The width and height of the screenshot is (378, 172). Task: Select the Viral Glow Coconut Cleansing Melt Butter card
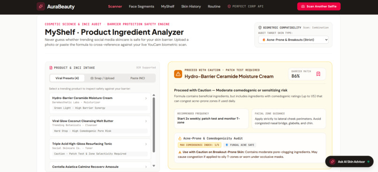(100, 126)
